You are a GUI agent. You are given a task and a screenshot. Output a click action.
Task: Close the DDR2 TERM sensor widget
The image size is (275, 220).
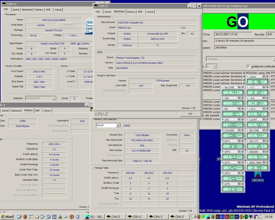tap(267, 162)
